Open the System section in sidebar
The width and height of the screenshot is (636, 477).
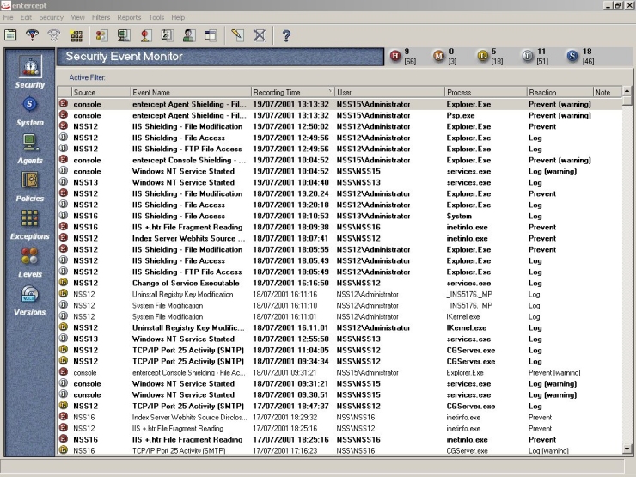coord(29,112)
